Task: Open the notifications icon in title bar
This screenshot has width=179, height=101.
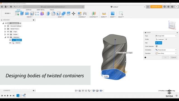Action: tap(168, 7)
